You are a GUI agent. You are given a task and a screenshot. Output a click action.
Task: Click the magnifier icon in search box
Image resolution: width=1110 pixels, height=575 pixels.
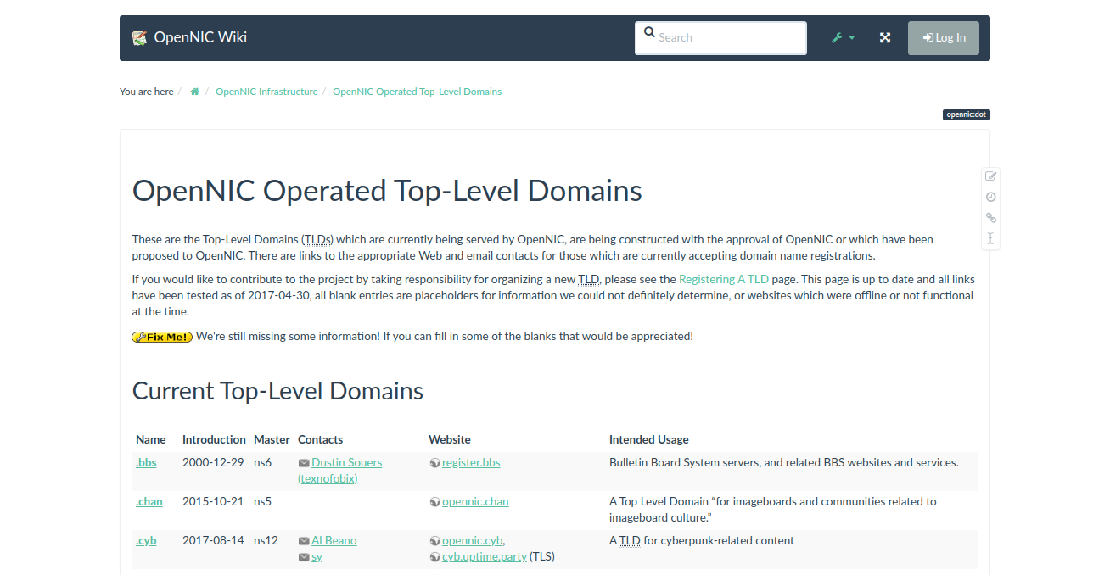pos(649,33)
